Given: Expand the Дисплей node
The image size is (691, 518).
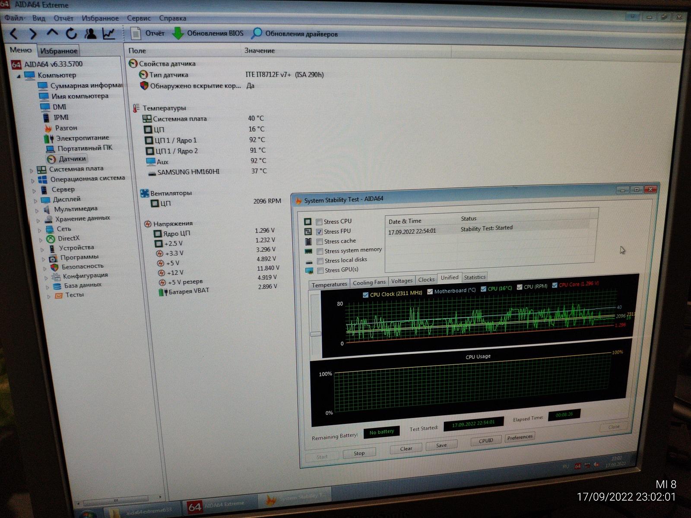Looking at the screenshot, I should coord(35,201).
